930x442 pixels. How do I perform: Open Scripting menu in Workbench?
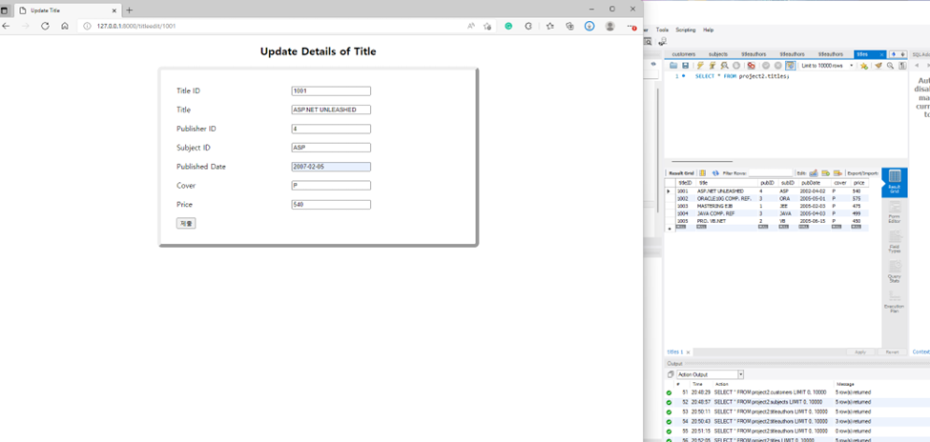686,30
